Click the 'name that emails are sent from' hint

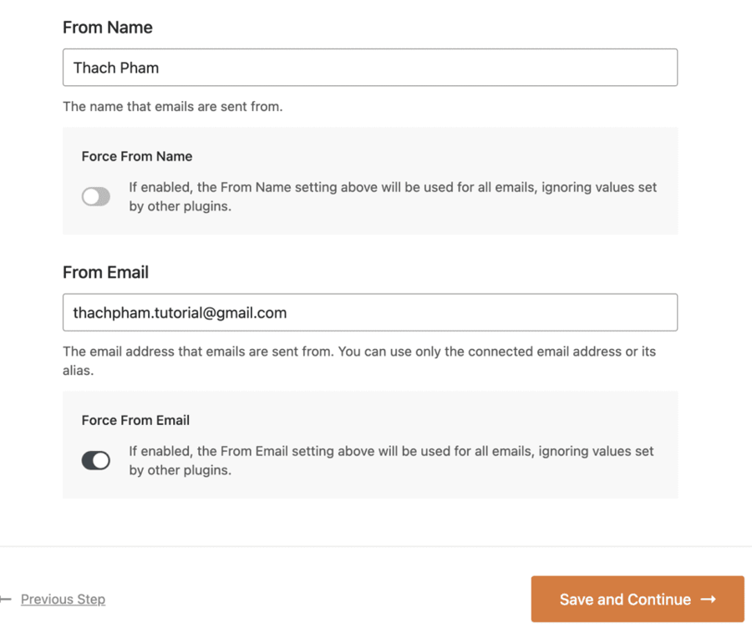pos(173,106)
